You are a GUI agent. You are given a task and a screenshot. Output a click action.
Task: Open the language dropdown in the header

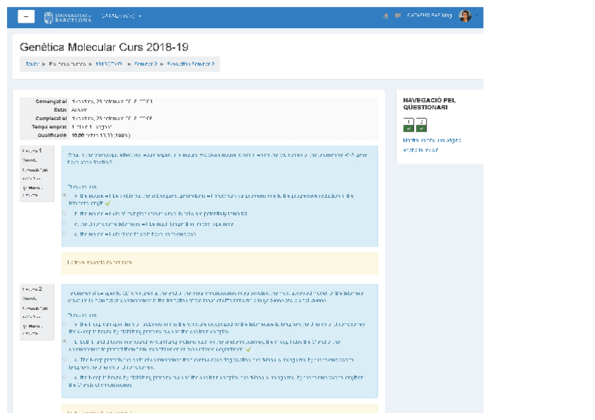coord(121,16)
